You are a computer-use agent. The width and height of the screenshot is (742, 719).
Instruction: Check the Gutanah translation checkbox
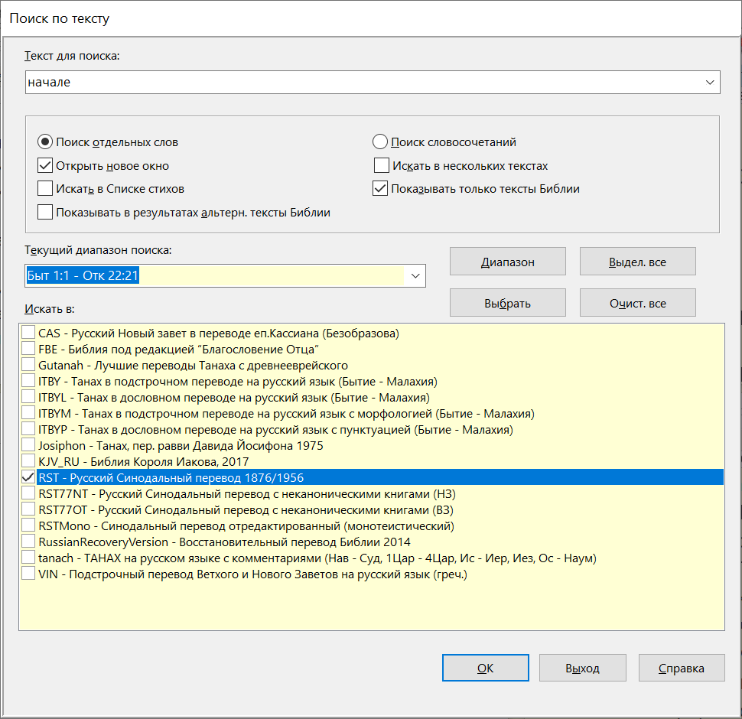[28, 365]
